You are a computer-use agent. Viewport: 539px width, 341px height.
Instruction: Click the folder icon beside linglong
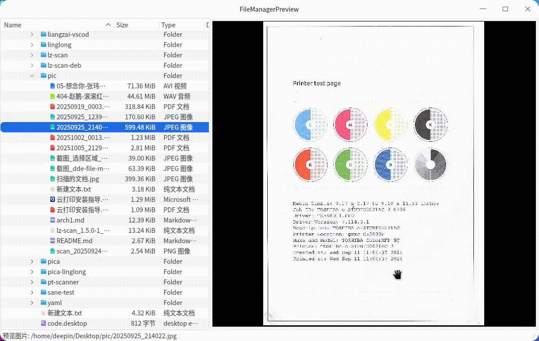point(44,45)
